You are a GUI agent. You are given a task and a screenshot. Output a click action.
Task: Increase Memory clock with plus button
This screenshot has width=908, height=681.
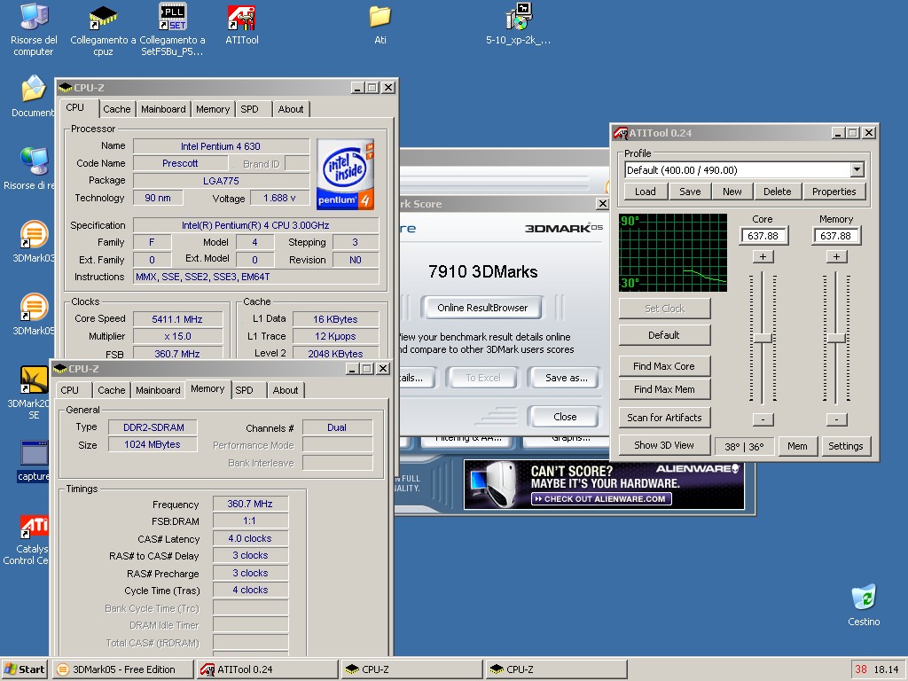pos(836,256)
